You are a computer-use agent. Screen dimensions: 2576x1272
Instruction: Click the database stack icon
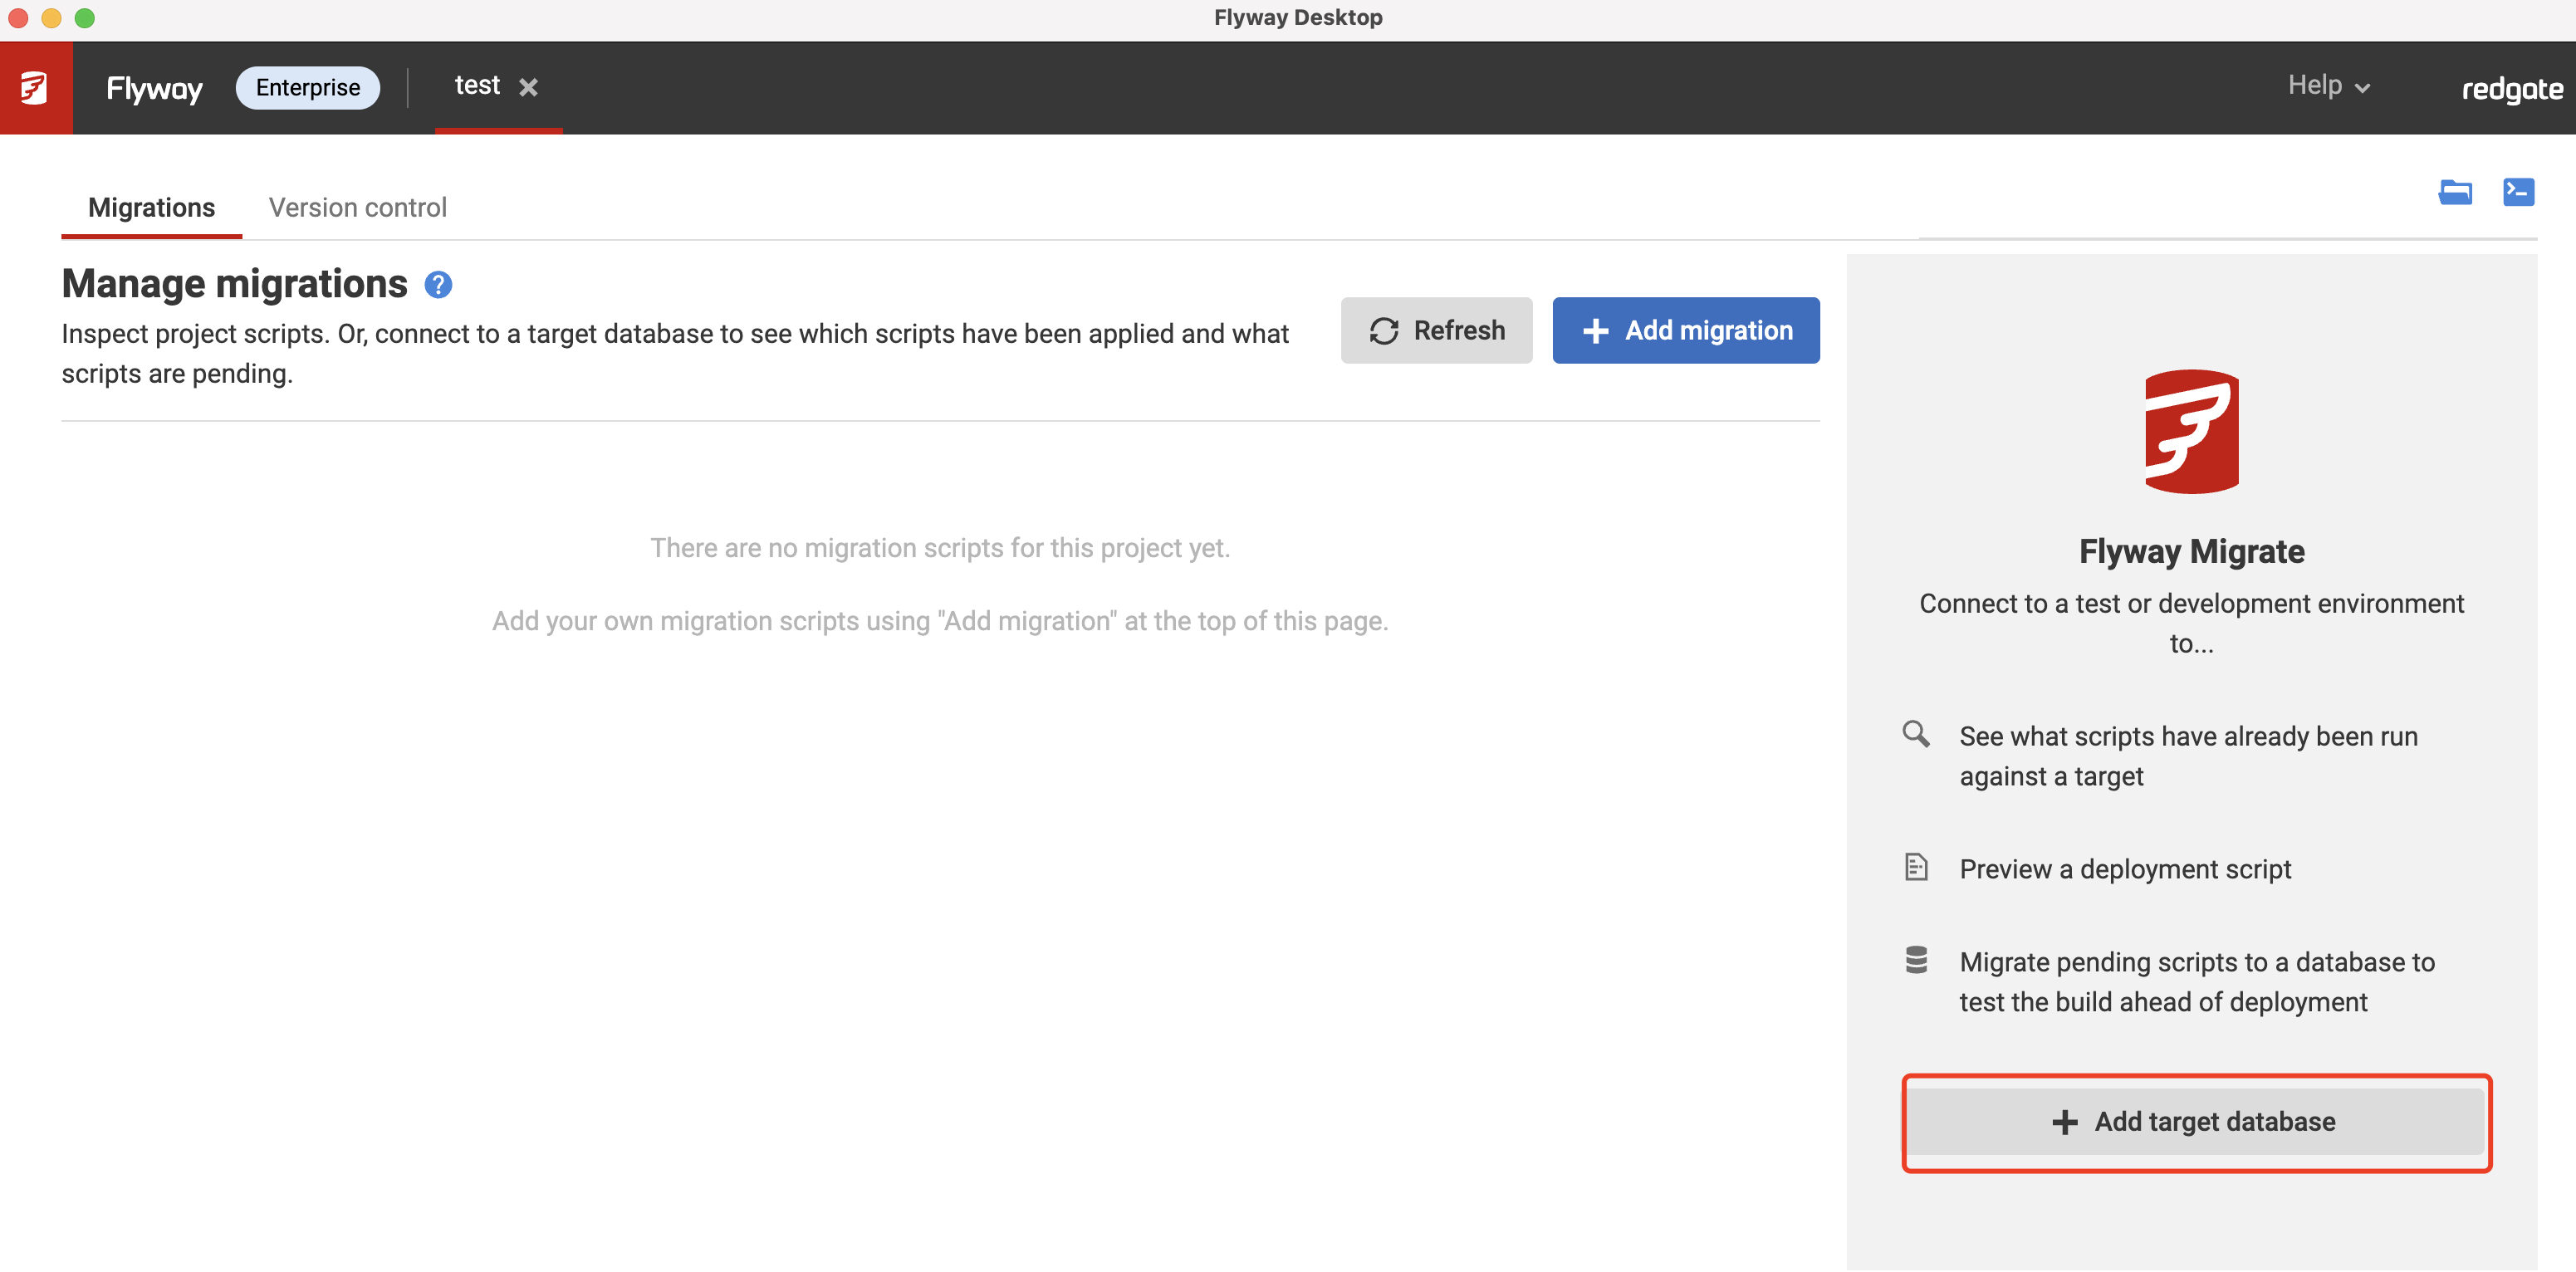pyautogui.click(x=1915, y=960)
